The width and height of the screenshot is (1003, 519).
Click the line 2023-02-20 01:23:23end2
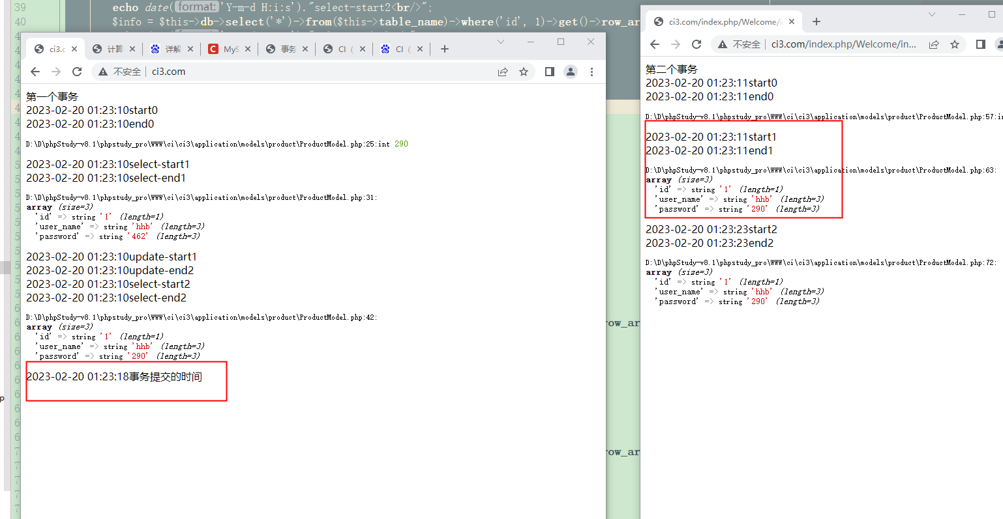point(710,243)
